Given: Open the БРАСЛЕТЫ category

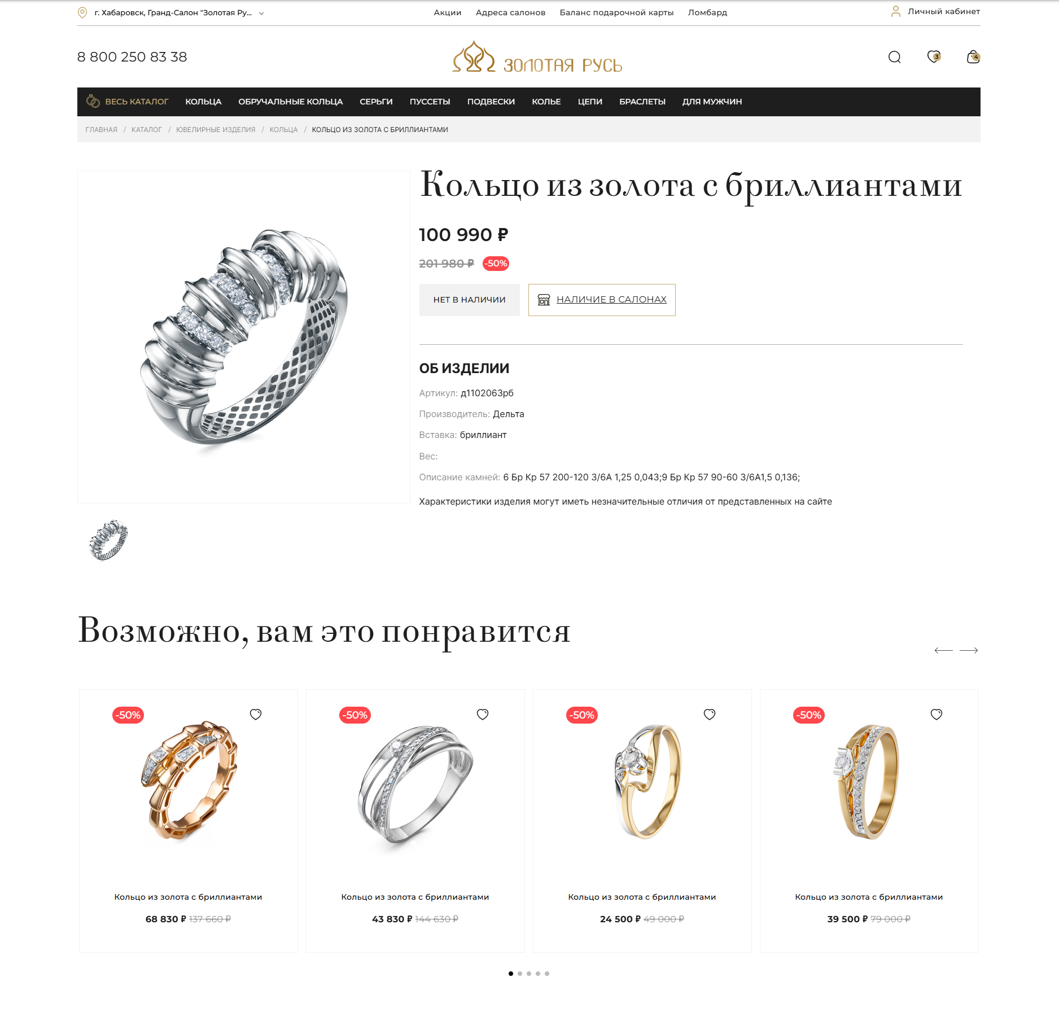Looking at the screenshot, I should point(642,102).
